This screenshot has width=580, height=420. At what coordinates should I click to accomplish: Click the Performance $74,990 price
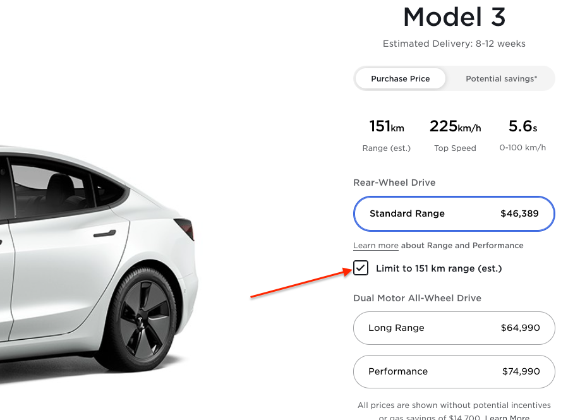[x=521, y=371]
